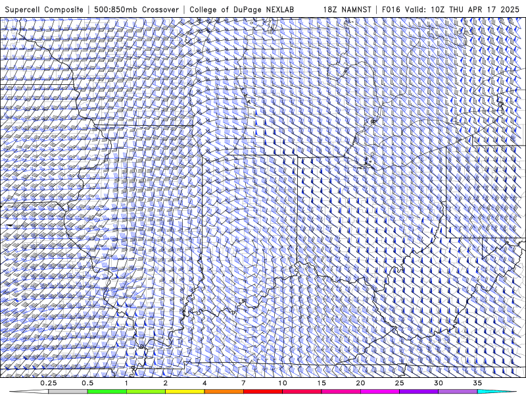This screenshot has height=395, width=526.
Task: Select the magenta color bar segment after 20
Action: click(380, 392)
